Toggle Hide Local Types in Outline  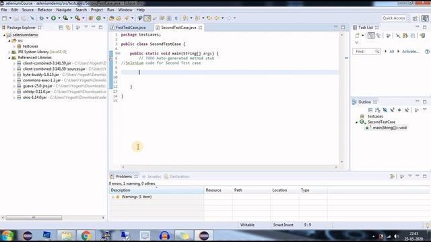click(407, 110)
